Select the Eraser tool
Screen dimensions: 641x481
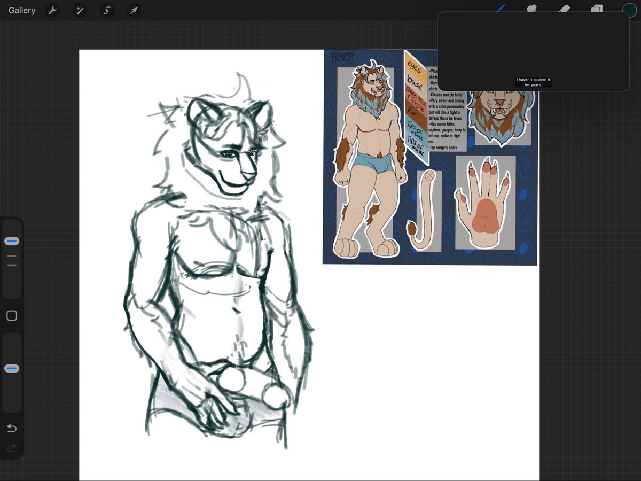point(564,7)
